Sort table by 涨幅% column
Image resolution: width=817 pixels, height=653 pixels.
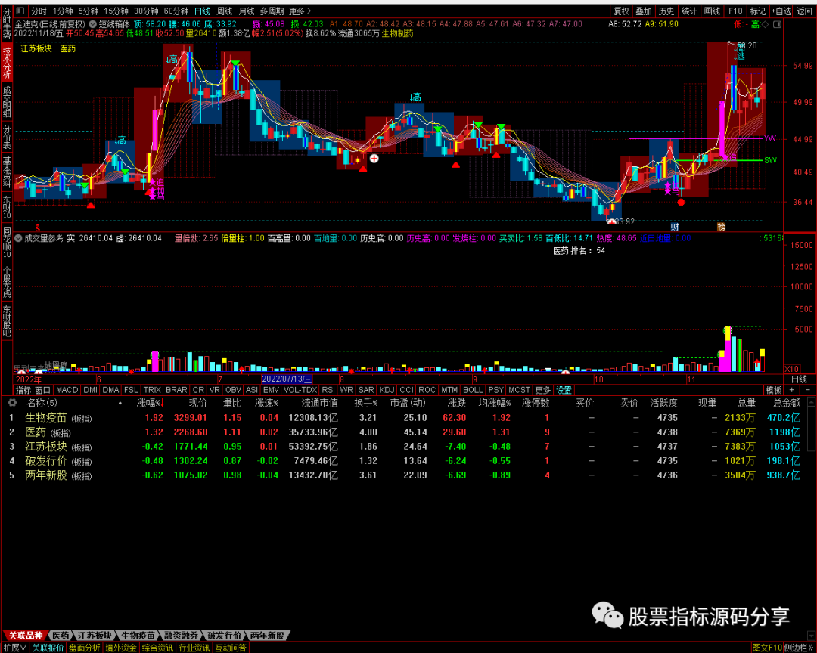(x=150, y=403)
